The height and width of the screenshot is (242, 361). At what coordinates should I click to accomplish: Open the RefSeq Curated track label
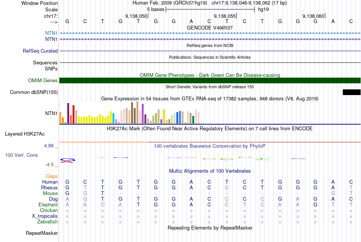[x=40, y=51]
